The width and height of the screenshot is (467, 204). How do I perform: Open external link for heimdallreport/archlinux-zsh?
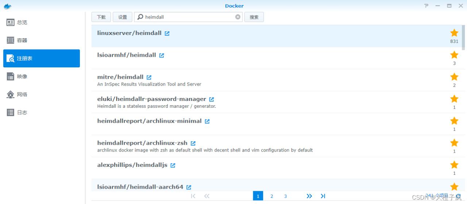pos(193,143)
